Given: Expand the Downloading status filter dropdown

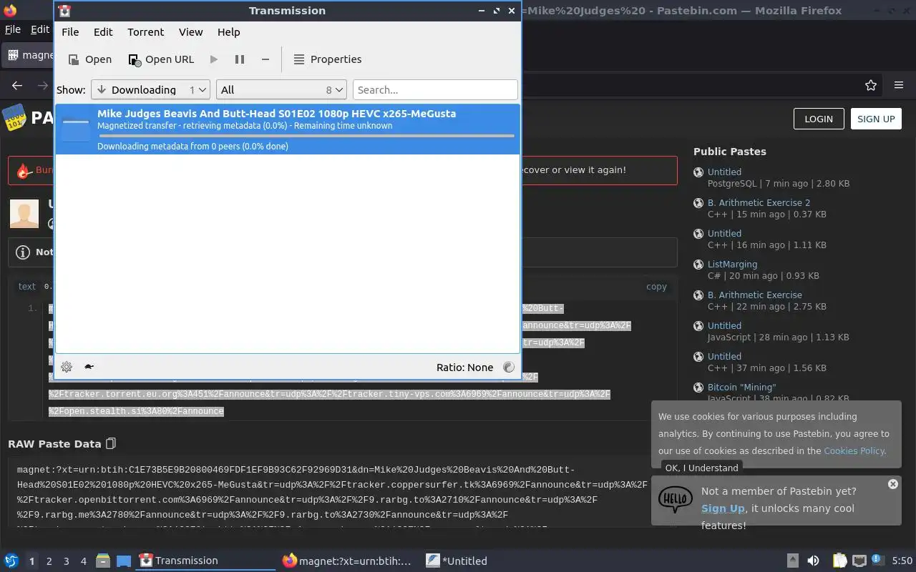Looking at the screenshot, I should coord(150,89).
